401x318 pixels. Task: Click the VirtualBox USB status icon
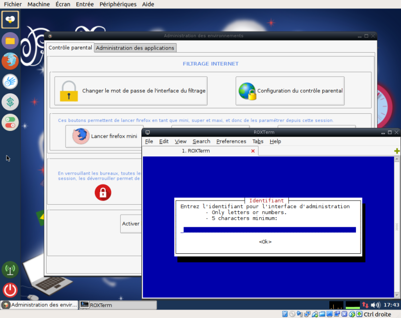(315, 314)
